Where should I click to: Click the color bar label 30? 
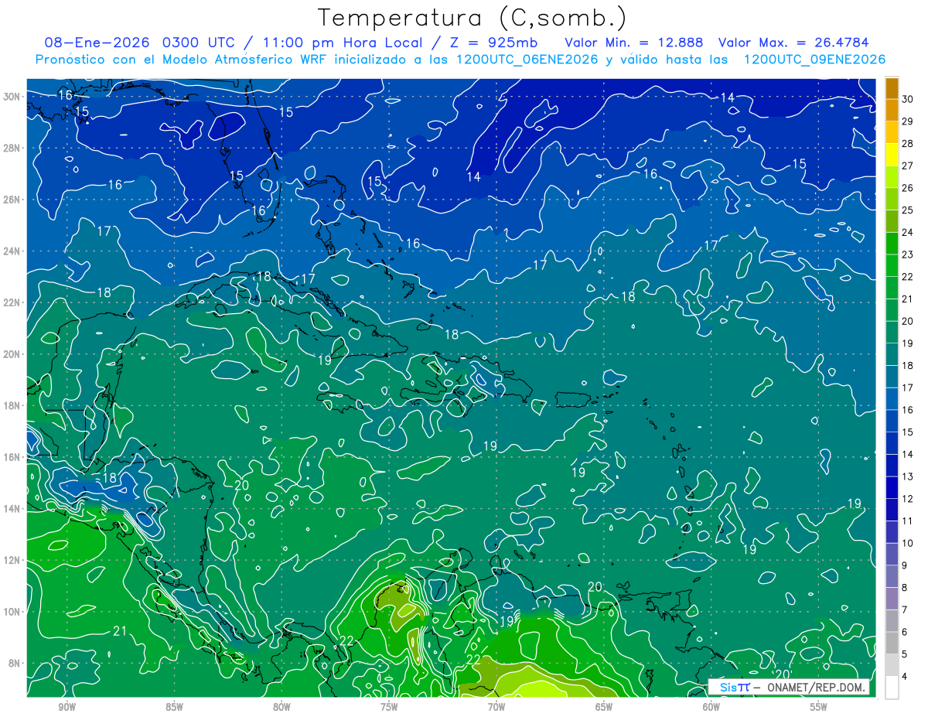pyautogui.click(x=908, y=99)
